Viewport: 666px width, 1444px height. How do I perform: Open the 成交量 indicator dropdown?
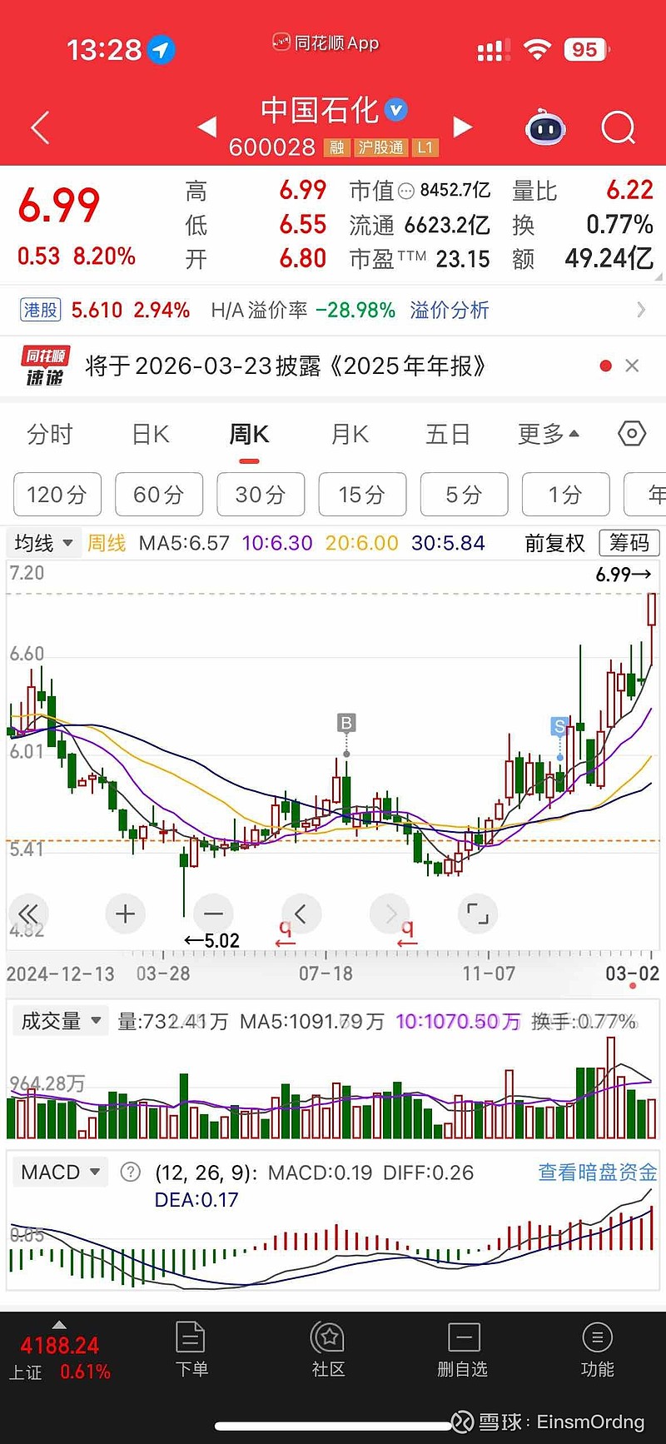(61, 1021)
